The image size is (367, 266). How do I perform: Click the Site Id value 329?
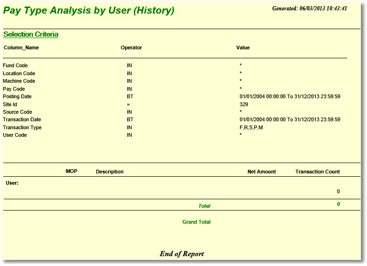244,104
